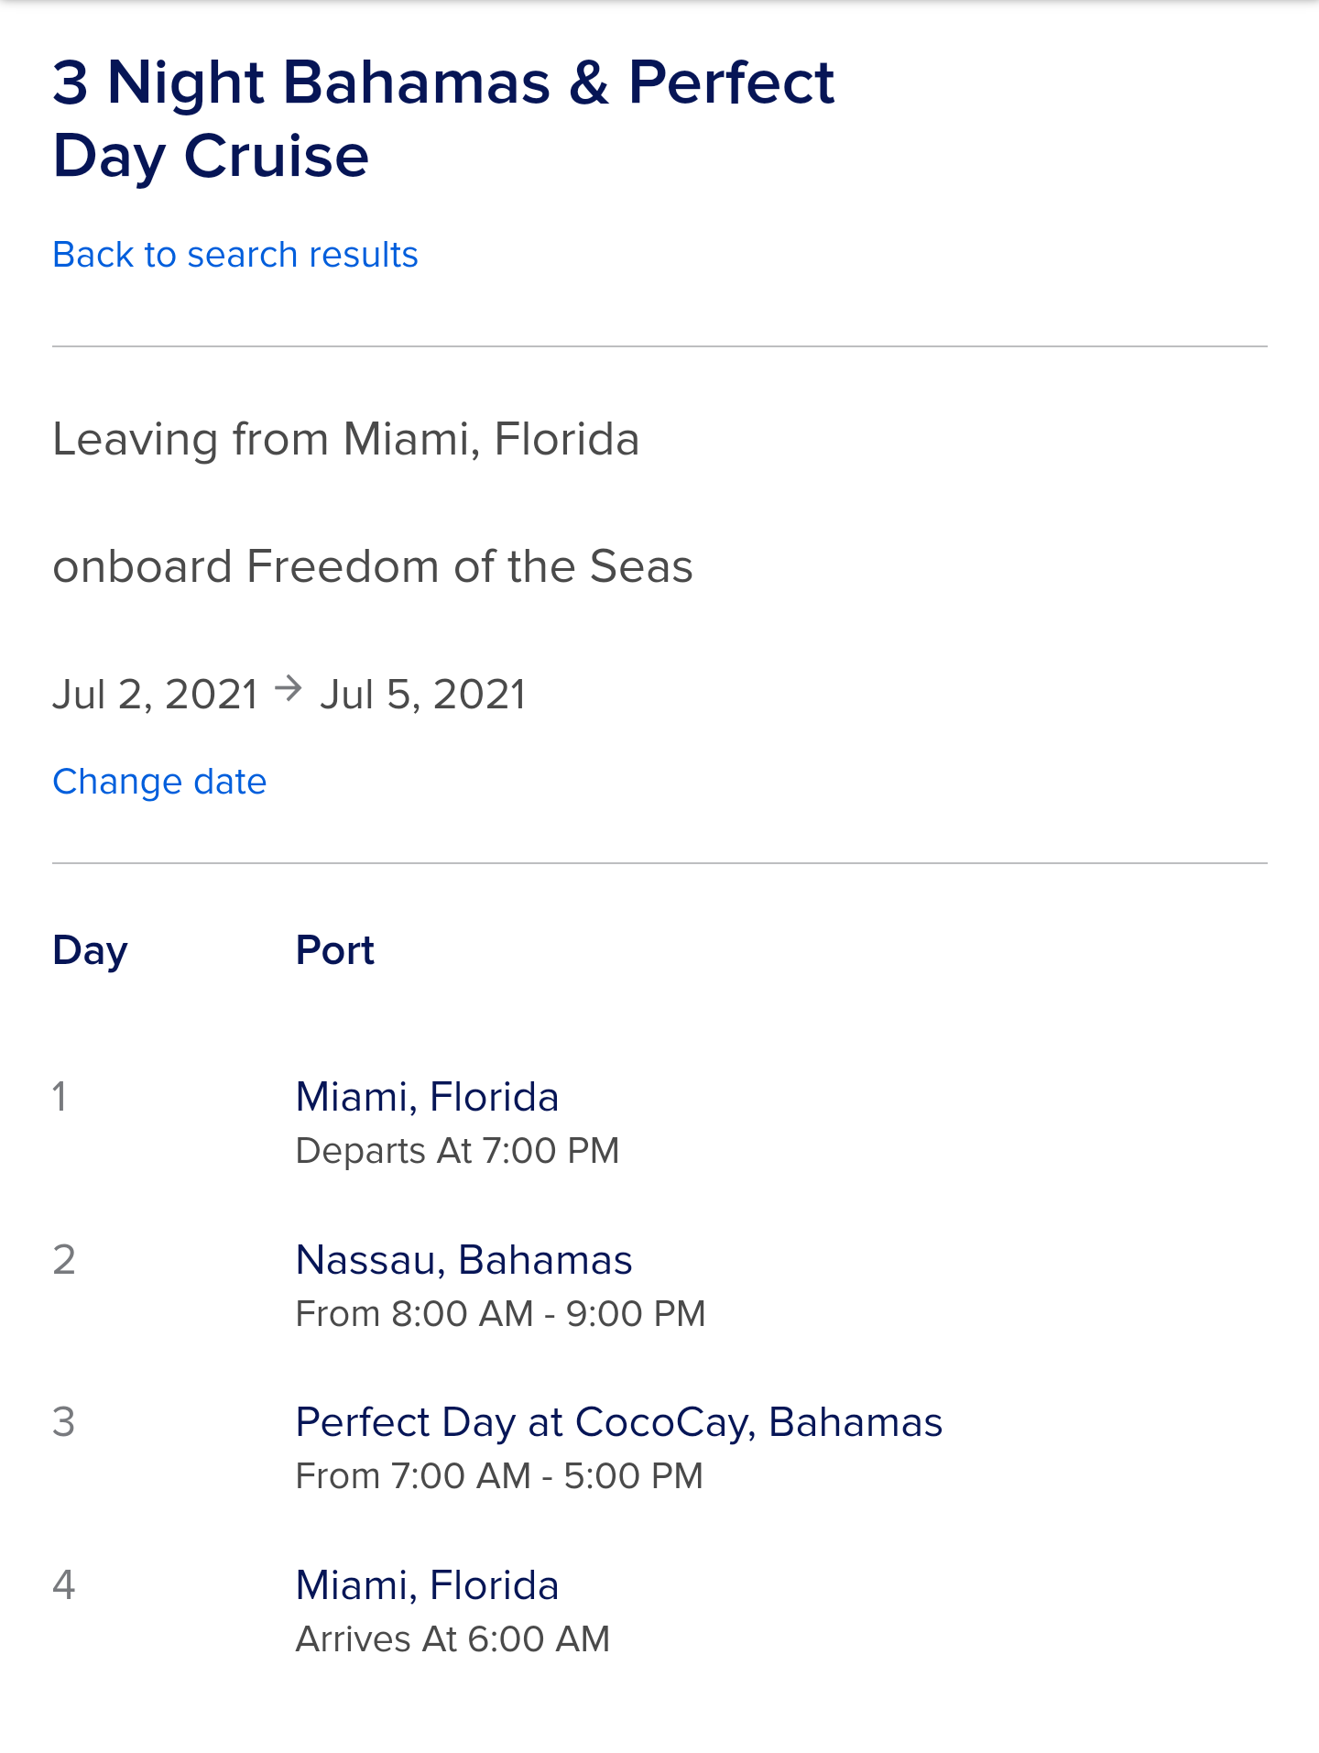Open Miami, Florida departure port on day 1
This screenshot has height=1753, width=1319.
tap(427, 1097)
